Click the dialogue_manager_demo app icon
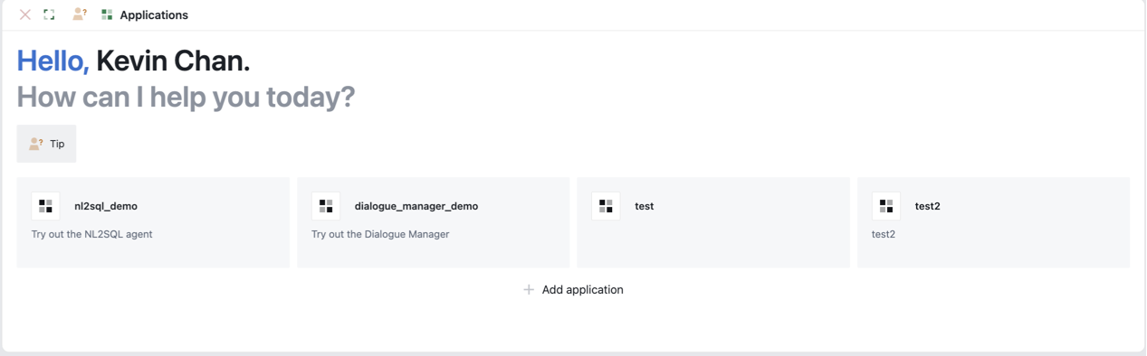Image resolution: width=1147 pixels, height=356 pixels. coord(326,206)
